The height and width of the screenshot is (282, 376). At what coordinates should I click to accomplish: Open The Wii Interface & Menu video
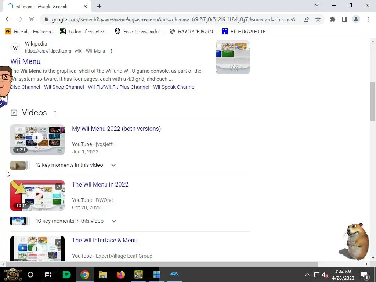pos(105,240)
